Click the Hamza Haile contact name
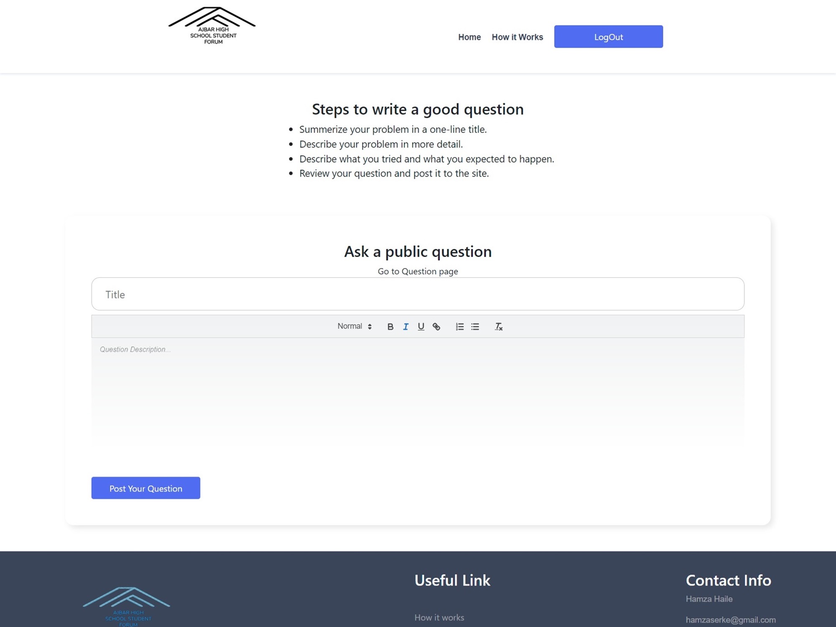The width and height of the screenshot is (836, 627). coord(709,599)
